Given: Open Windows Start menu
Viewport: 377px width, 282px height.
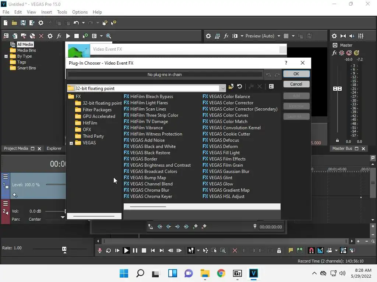Looking at the screenshot, I should [124, 273].
